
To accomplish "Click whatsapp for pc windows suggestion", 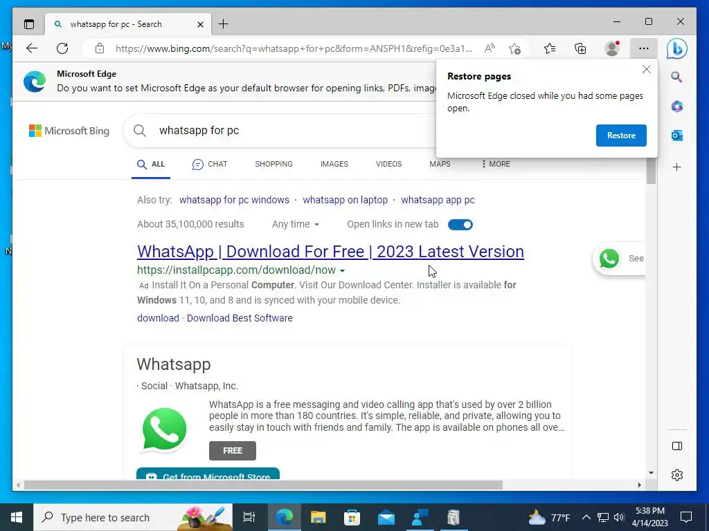I will click(x=234, y=200).
